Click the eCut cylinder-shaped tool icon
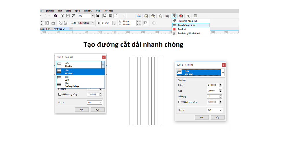The width and height of the screenshot is (289, 144). point(153,16)
